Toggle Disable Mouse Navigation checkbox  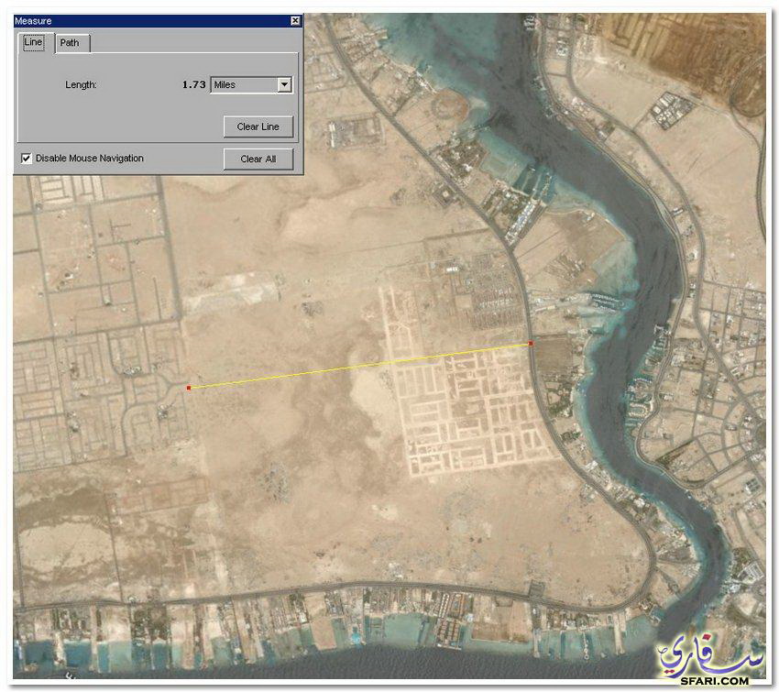click(27, 159)
